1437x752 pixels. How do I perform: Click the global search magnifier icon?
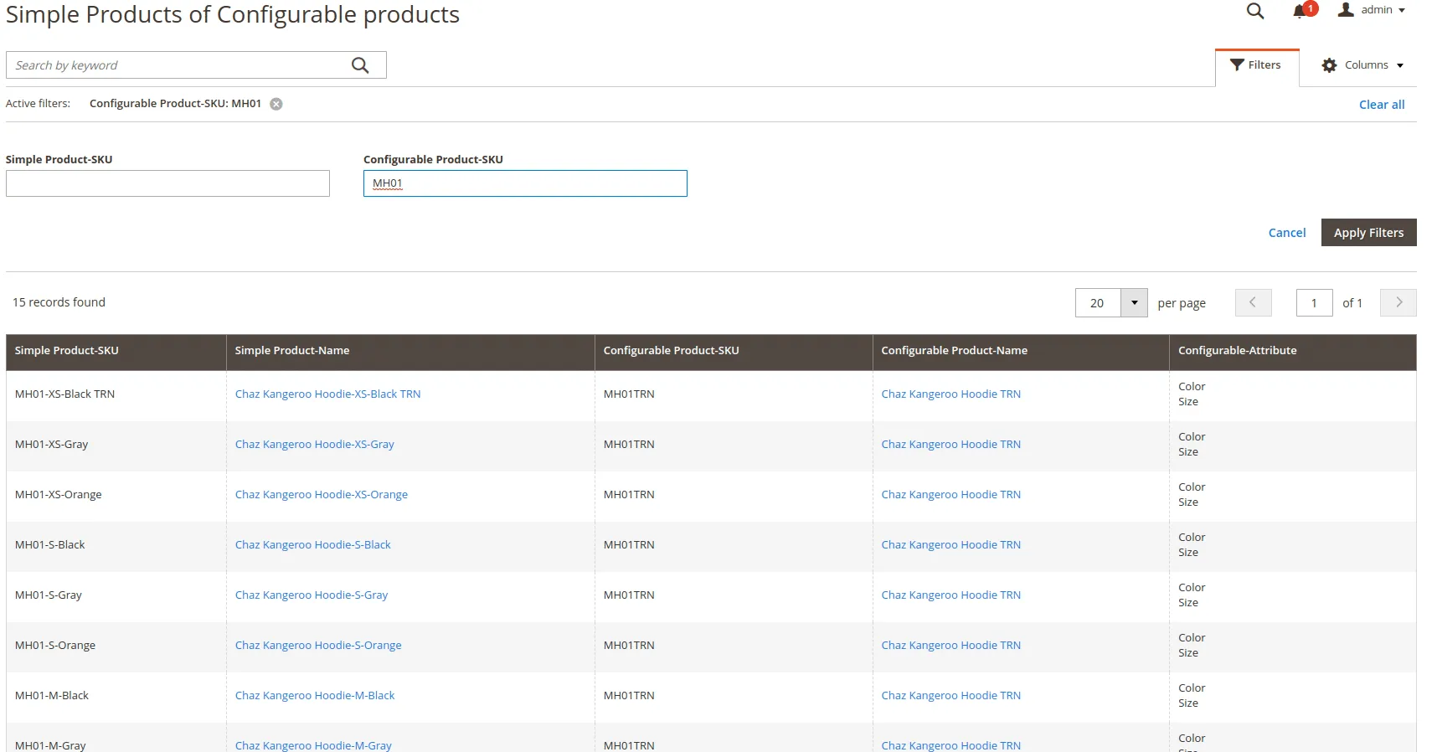tap(1254, 11)
